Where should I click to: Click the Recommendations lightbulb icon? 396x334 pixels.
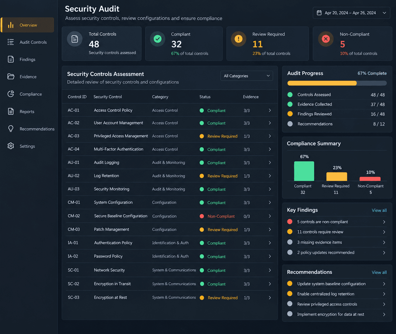[x=11, y=129]
